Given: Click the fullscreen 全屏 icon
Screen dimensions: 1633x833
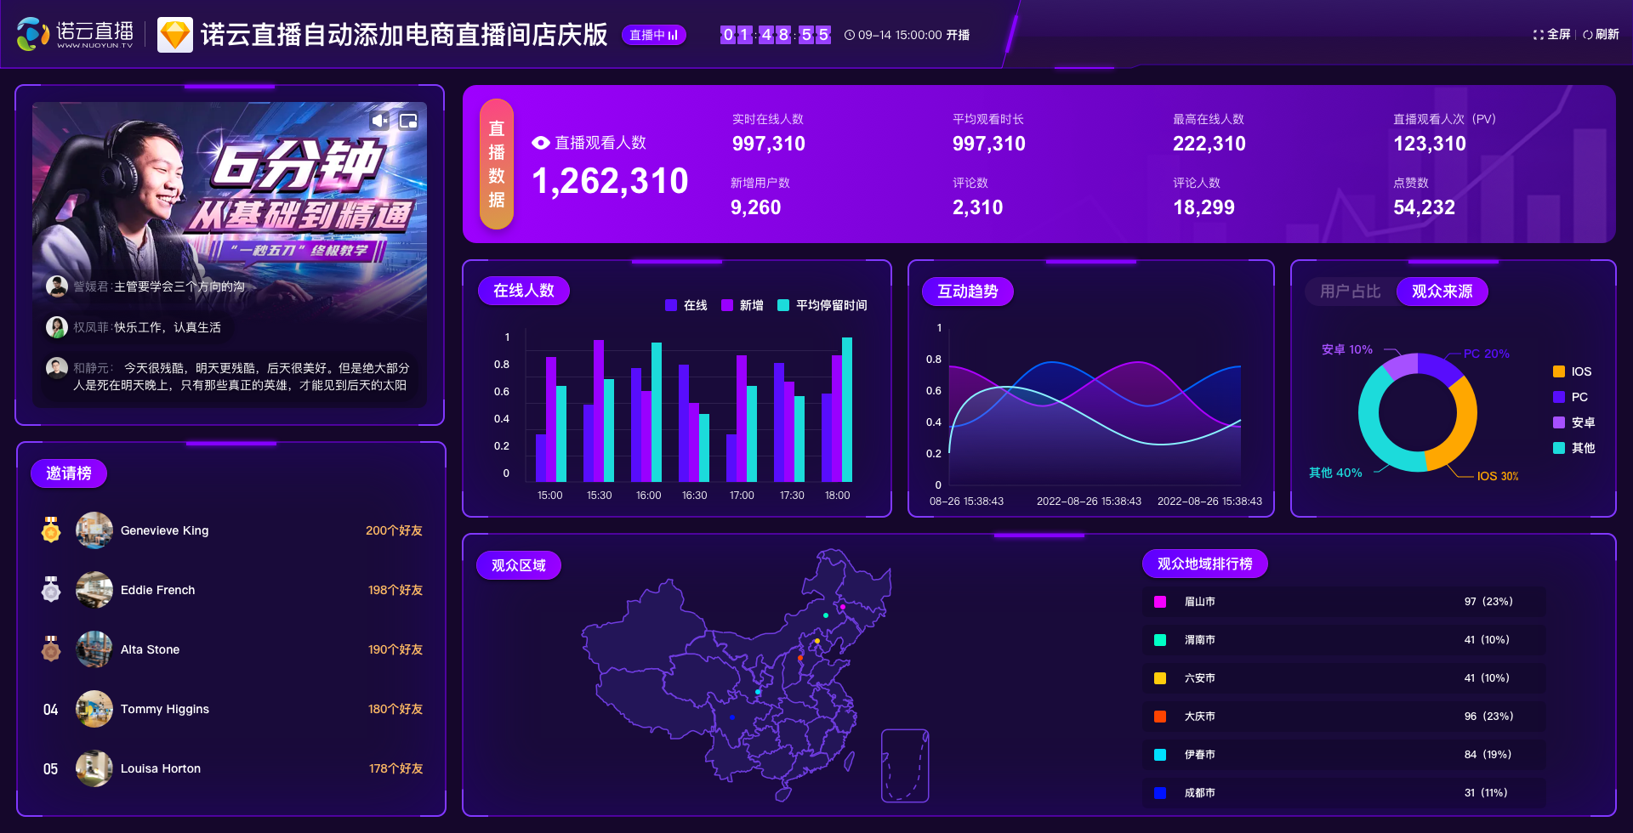Looking at the screenshot, I should pos(1538,35).
